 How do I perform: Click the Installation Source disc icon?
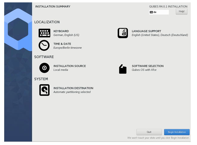click(x=44, y=68)
